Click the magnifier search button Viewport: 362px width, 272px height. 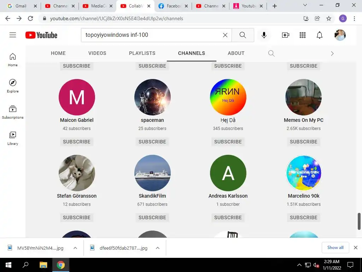243,35
